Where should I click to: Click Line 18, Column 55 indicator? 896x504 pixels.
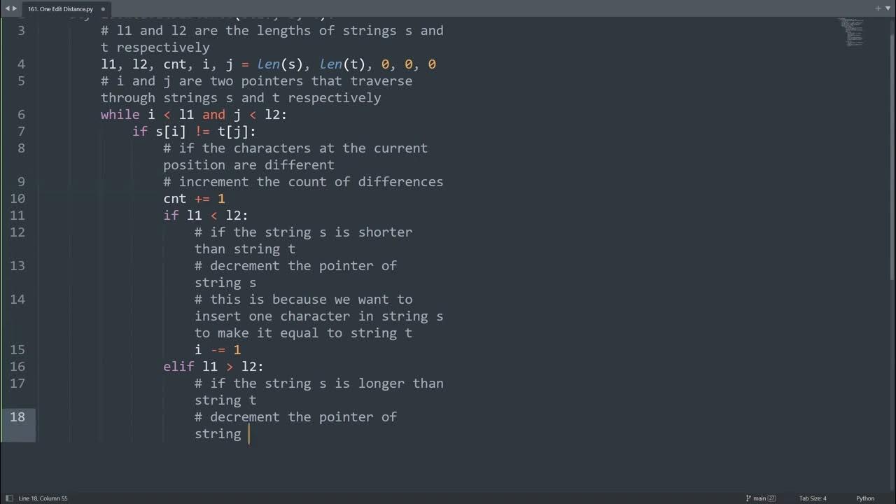[43, 498]
